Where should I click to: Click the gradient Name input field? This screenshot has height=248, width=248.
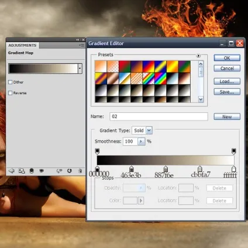159,116
